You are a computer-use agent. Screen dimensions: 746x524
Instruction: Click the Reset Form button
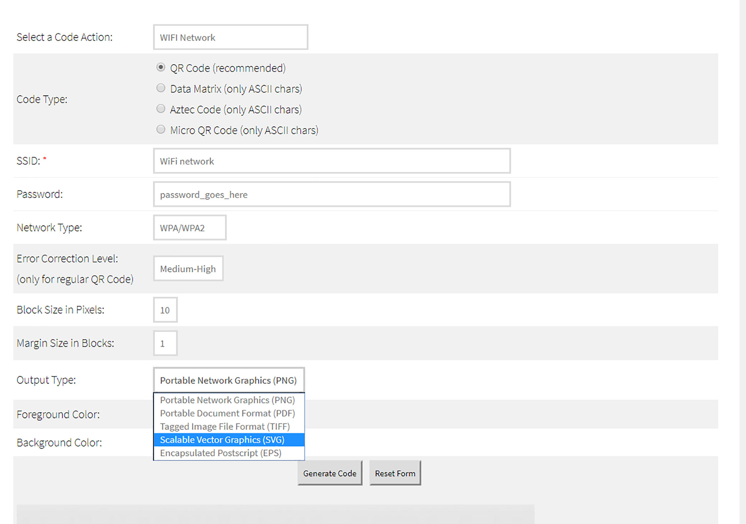point(395,473)
